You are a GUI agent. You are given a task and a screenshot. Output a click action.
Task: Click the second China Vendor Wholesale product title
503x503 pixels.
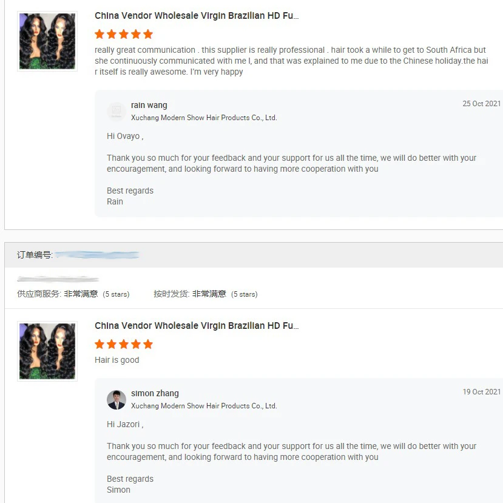click(x=197, y=326)
